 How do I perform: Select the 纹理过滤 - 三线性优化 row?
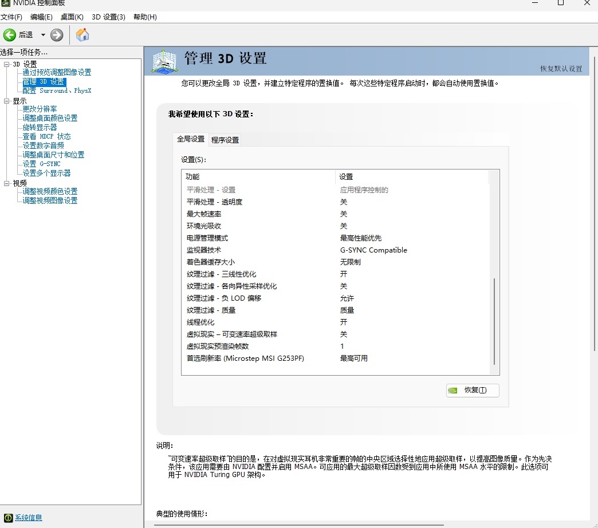tap(336, 274)
